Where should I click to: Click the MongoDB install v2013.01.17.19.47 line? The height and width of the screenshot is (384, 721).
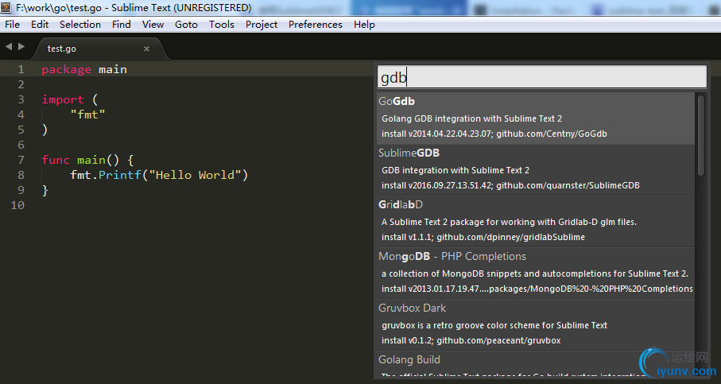[x=537, y=289]
